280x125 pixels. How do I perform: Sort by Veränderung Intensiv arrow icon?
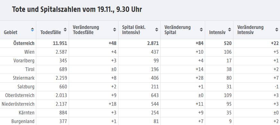point(277,30)
